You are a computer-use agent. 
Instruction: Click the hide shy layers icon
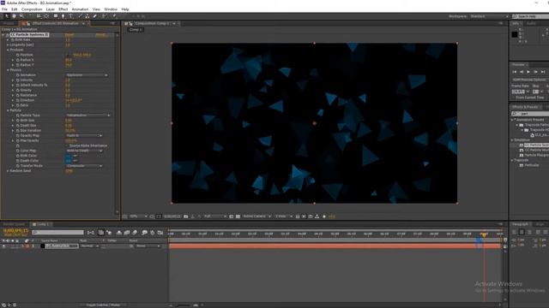tap(119, 233)
